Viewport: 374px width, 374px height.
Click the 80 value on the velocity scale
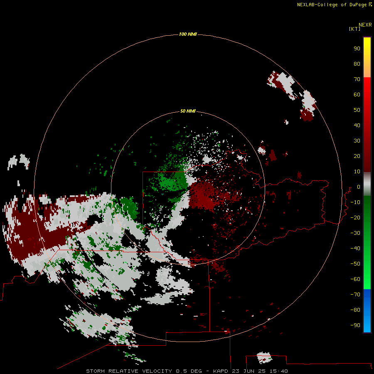(x=357, y=64)
